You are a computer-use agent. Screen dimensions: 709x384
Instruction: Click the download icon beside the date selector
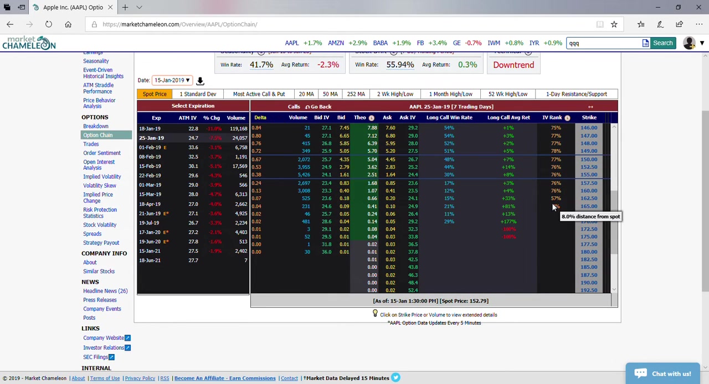(x=200, y=81)
